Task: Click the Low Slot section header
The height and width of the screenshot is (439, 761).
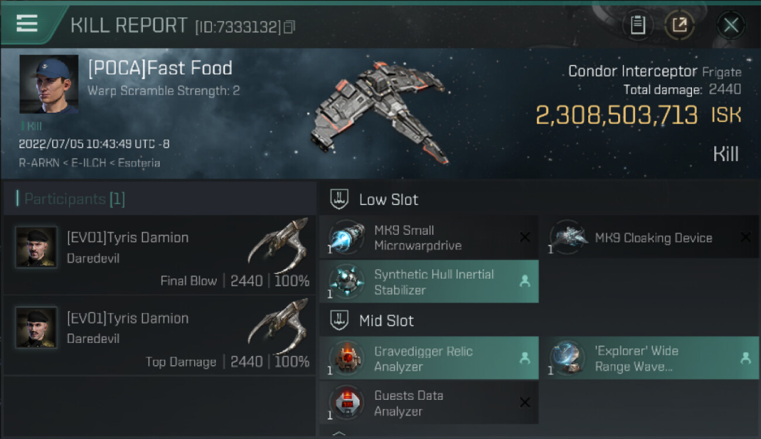Action: tap(389, 200)
